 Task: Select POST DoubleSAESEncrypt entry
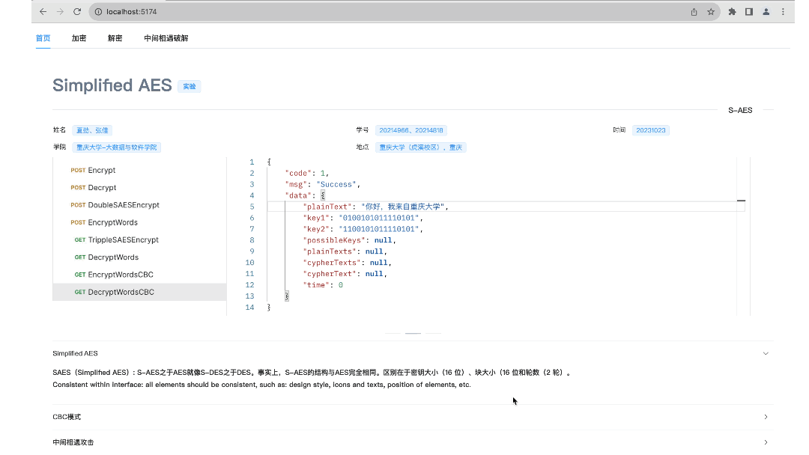[x=139, y=205]
